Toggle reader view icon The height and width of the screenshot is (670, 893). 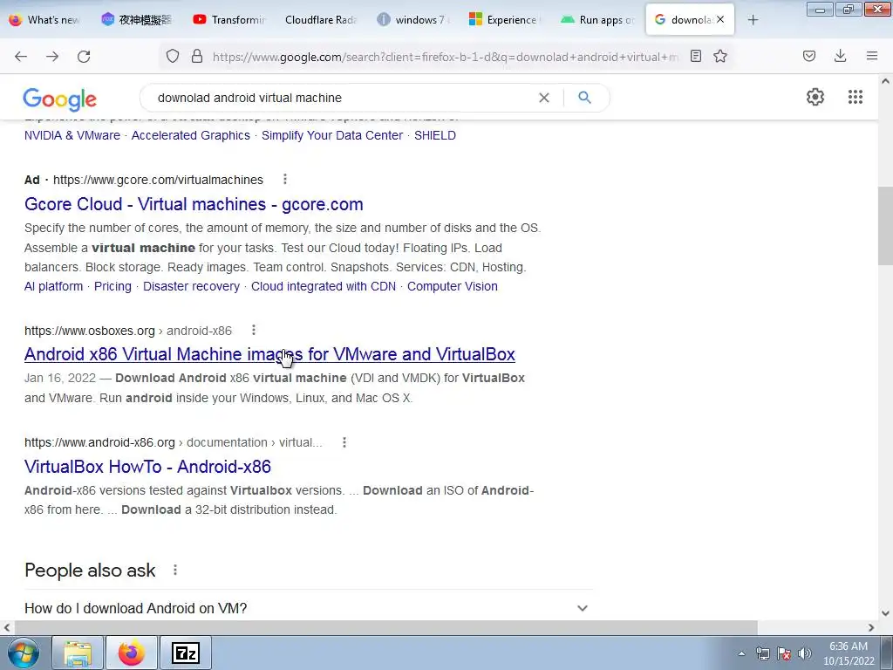point(695,56)
